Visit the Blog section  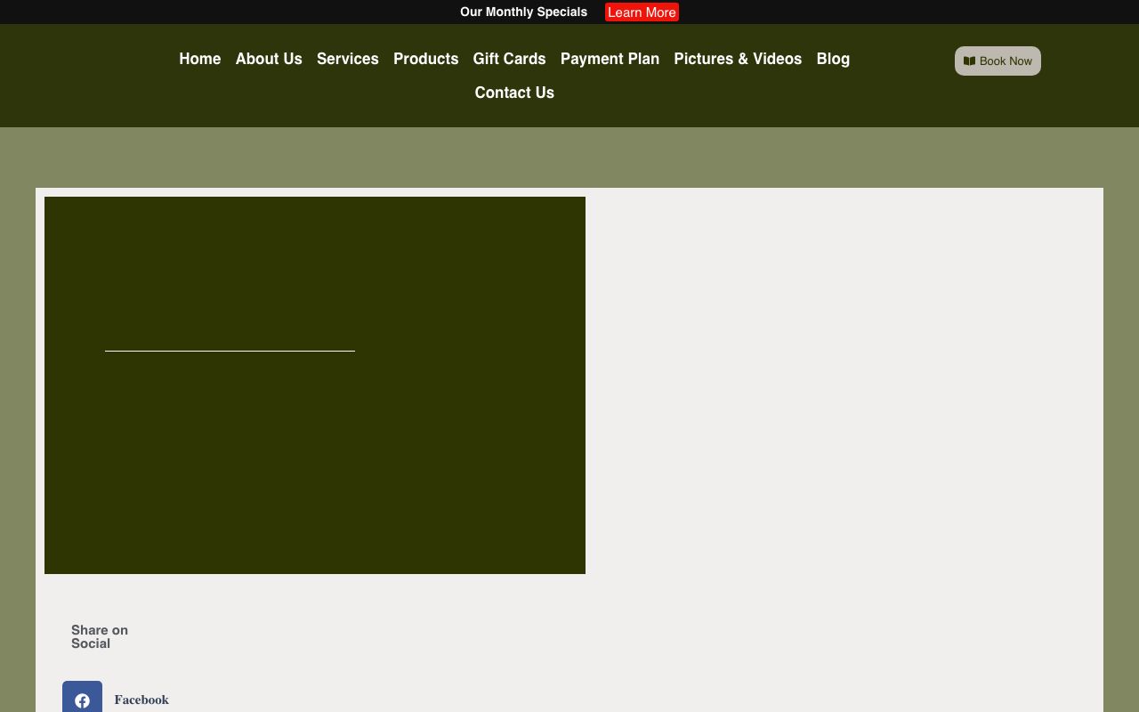click(x=833, y=59)
